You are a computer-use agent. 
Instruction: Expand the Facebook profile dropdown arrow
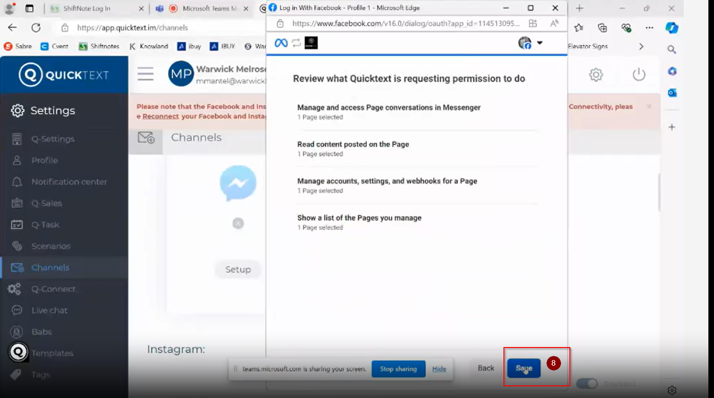coord(539,43)
